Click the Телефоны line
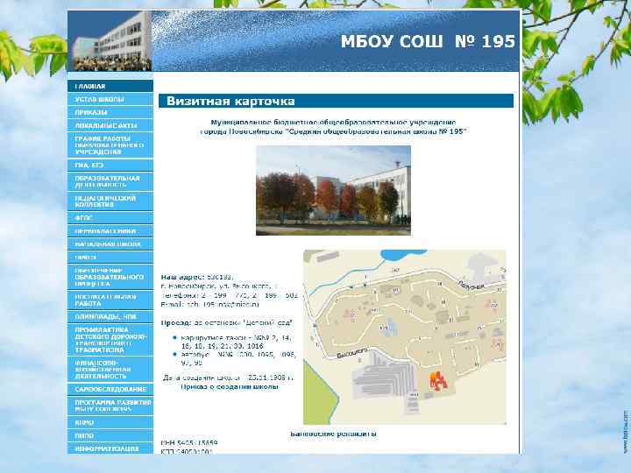This screenshot has height=473, width=631. (x=229, y=295)
